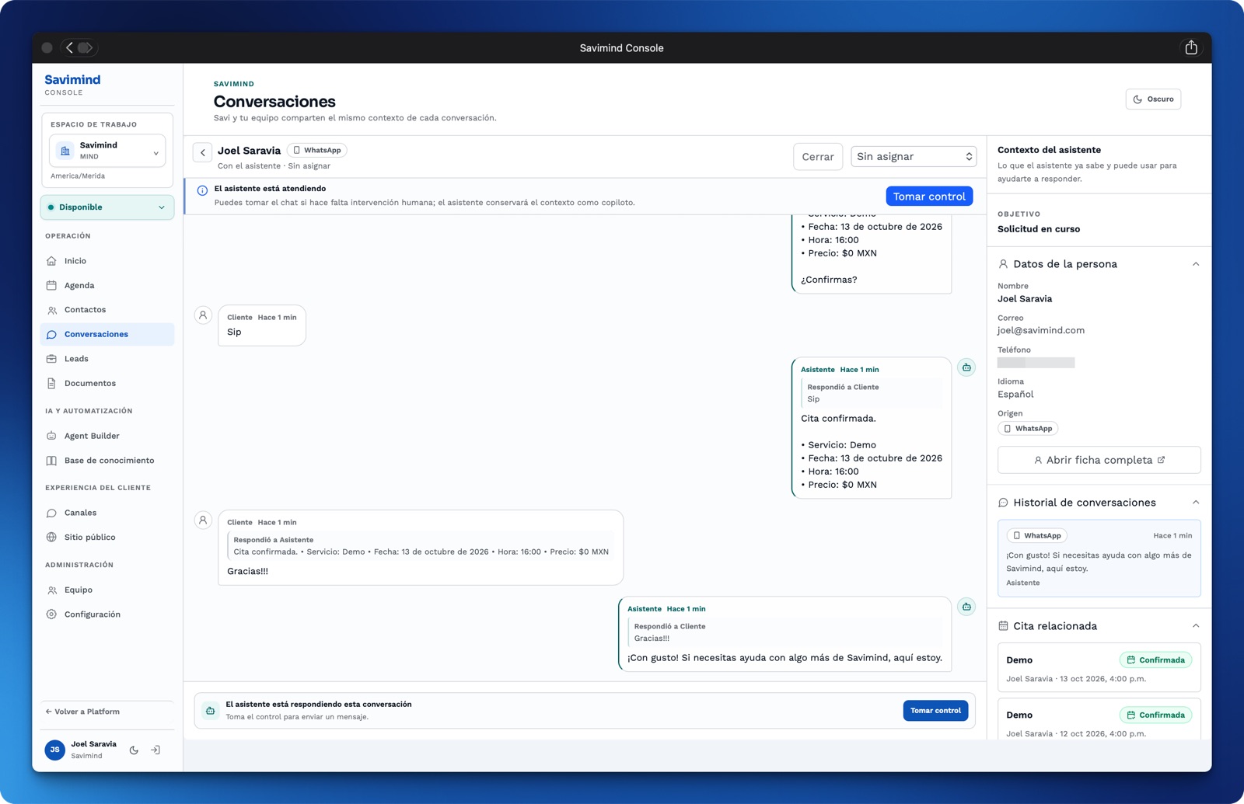
Task: Click the Conversaciones chat icon in sidebar
Action: [51, 335]
